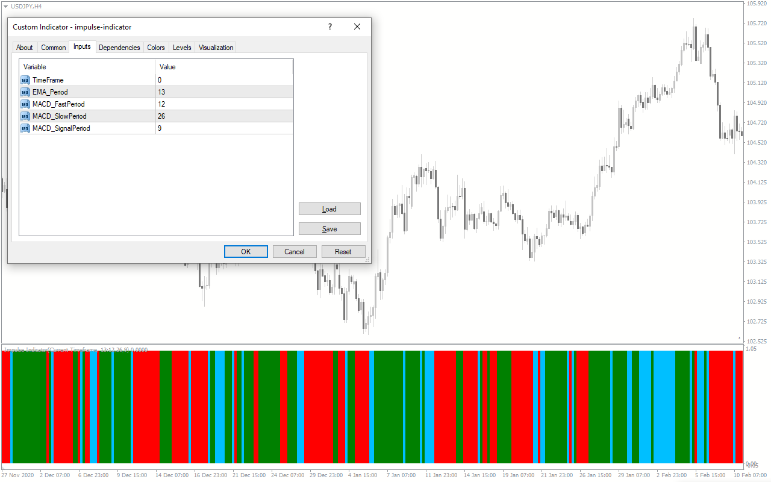Click the 21 Jan 23:00 time label
The width and height of the screenshot is (771, 482).
pyautogui.click(x=558, y=475)
